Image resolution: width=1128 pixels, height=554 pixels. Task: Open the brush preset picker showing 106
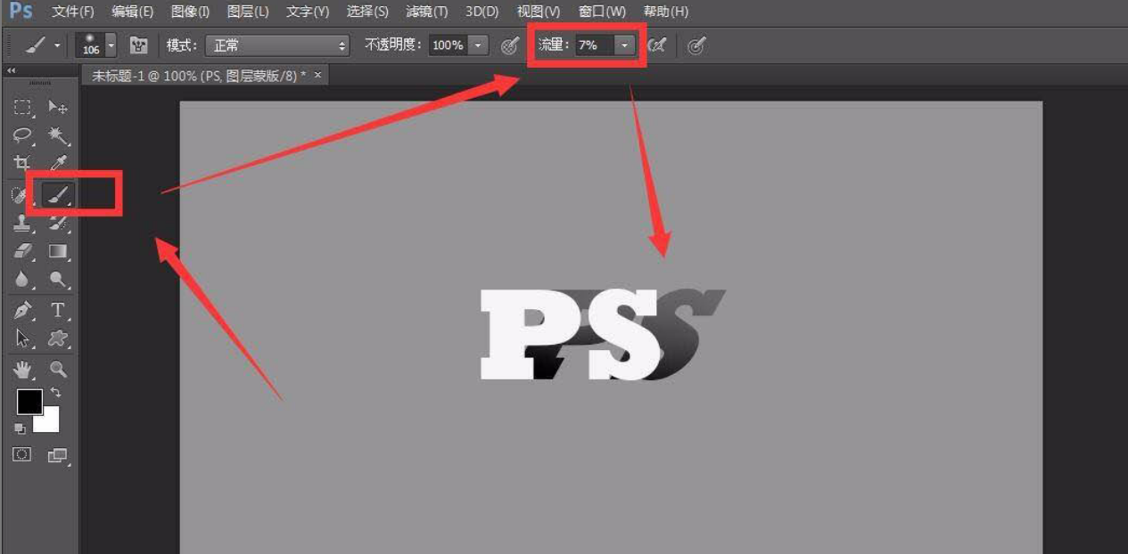(96, 45)
